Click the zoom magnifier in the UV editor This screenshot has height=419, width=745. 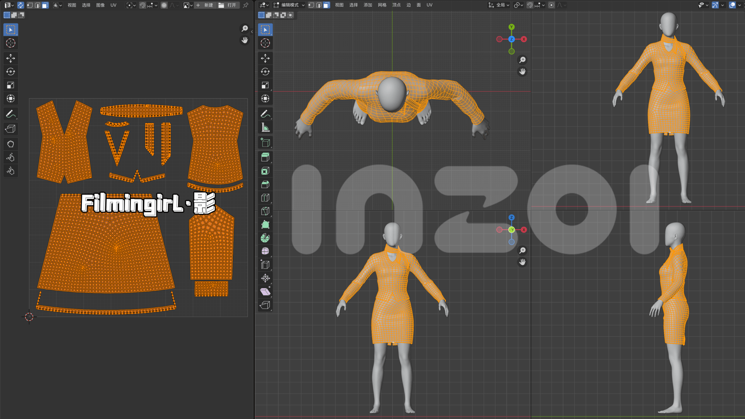[245, 28]
